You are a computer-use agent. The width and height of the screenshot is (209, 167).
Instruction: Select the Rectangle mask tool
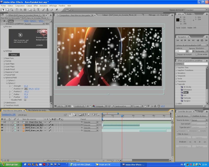click(30, 10)
